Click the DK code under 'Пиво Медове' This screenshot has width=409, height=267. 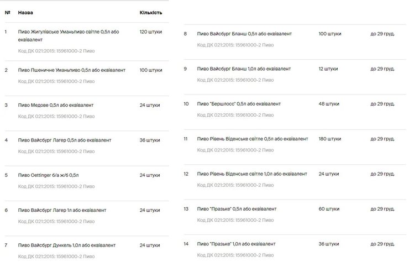click(x=56, y=116)
